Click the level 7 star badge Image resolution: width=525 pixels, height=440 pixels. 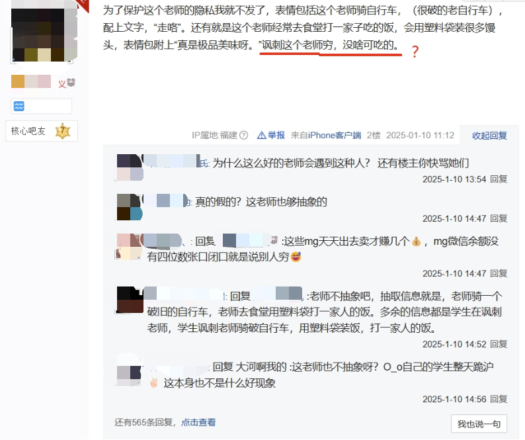point(63,131)
